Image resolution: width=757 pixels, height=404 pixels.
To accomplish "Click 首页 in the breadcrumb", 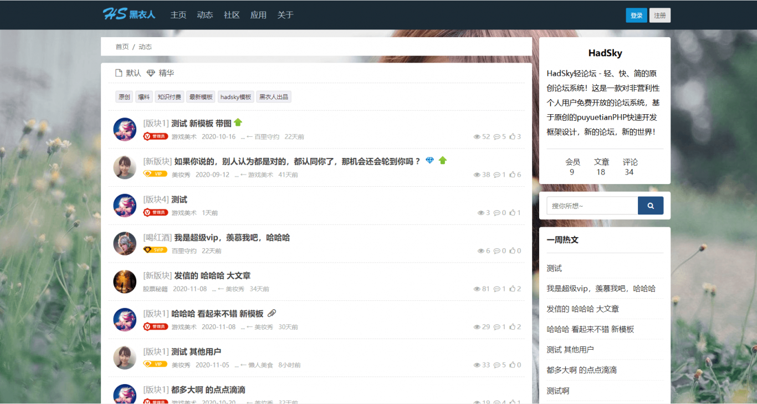I will [x=122, y=47].
